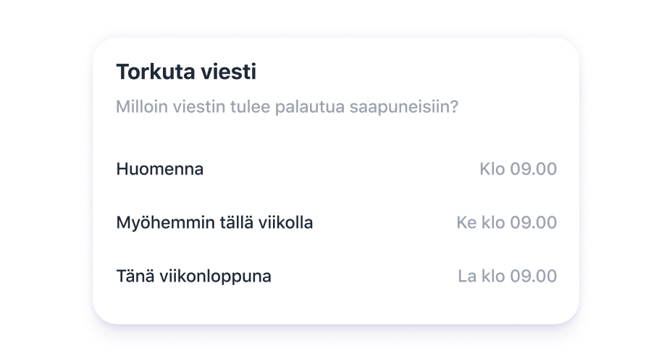
Task: Click the "La klo 09.00" time label
Action: point(507,277)
